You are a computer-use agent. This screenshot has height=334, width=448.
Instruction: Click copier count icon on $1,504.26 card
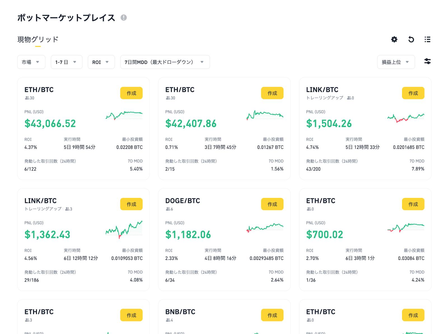click(x=349, y=98)
